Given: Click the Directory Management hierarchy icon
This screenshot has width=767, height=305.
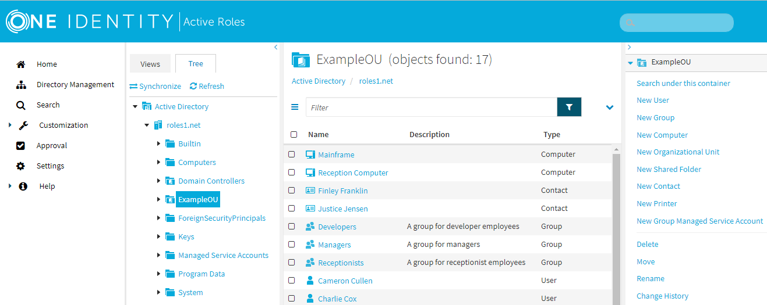Looking at the screenshot, I should tap(21, 85).
